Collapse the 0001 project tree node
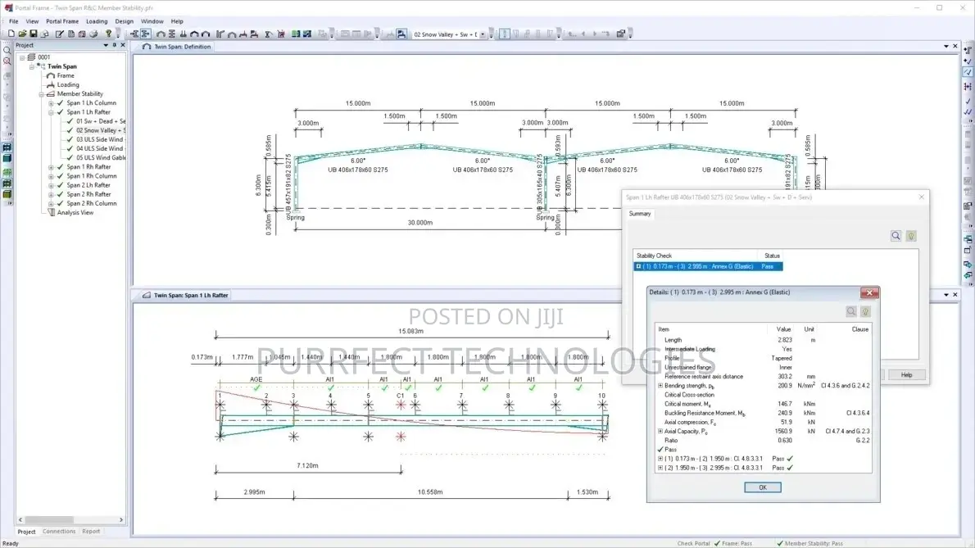 (22, 57)
